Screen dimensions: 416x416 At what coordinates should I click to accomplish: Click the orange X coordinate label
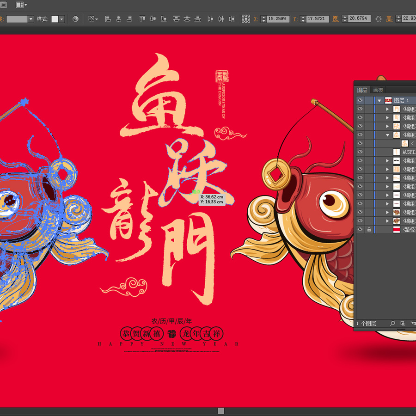point(256,19)
